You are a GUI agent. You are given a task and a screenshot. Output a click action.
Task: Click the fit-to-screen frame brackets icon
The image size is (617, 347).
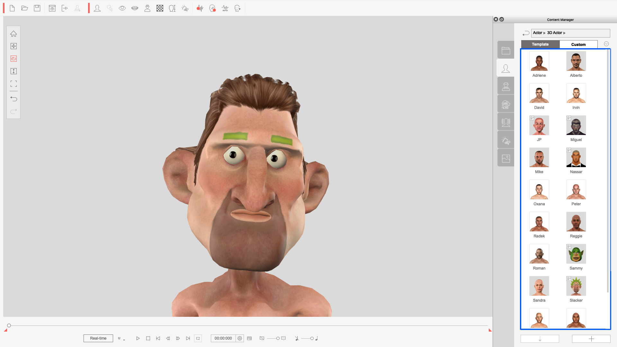tap(13, 84)
